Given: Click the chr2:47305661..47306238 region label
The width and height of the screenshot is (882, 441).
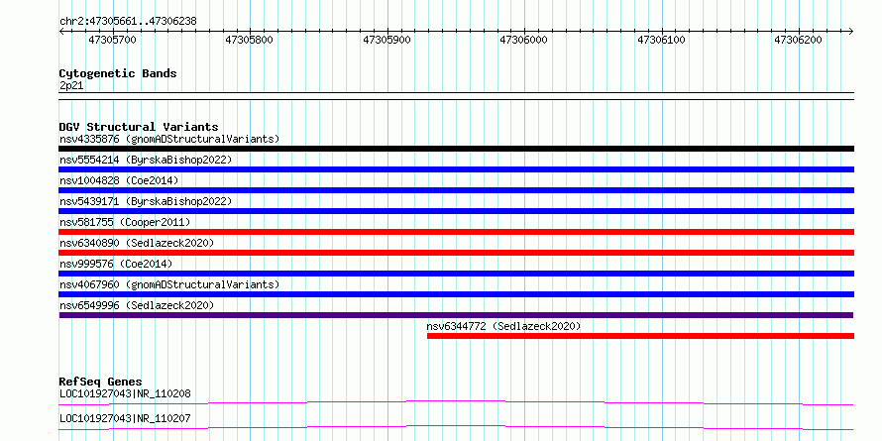Looking at the screenshot, I should pos(128,21).
